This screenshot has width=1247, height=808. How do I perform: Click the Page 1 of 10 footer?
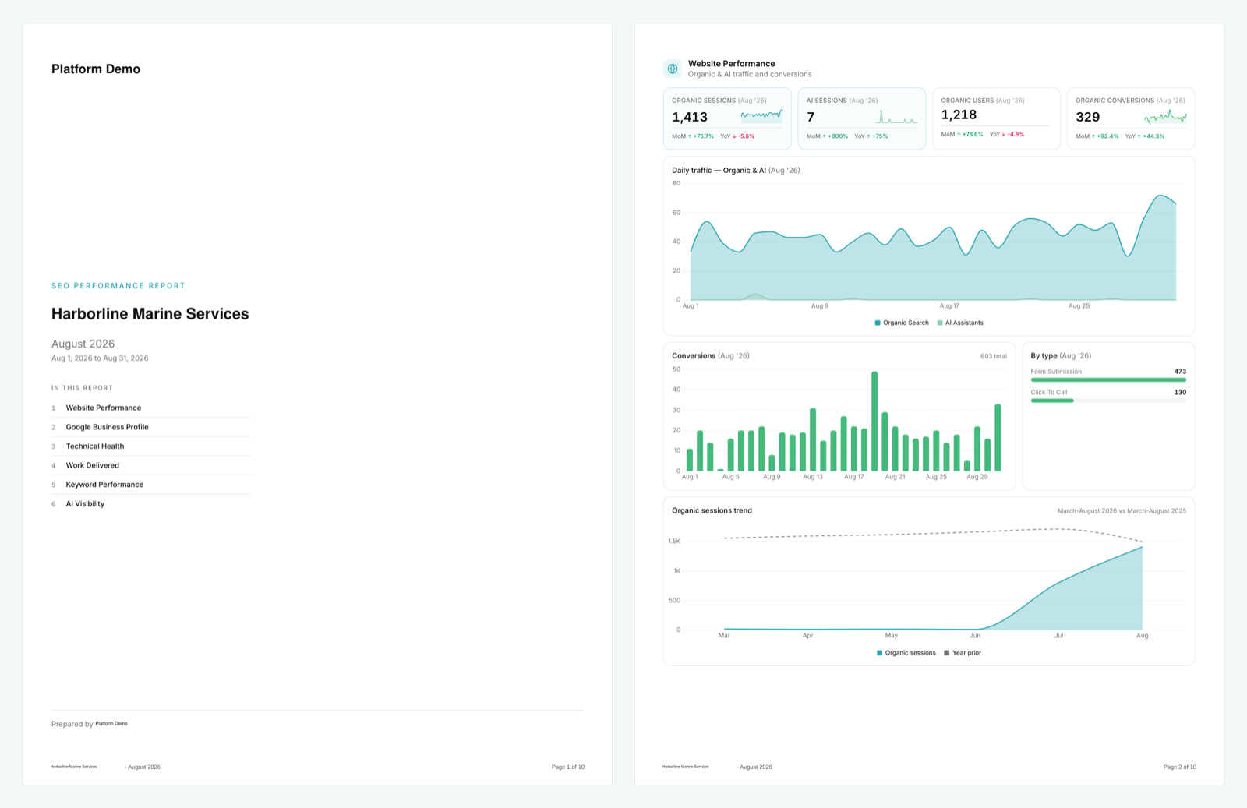click(x=568, y=767)
